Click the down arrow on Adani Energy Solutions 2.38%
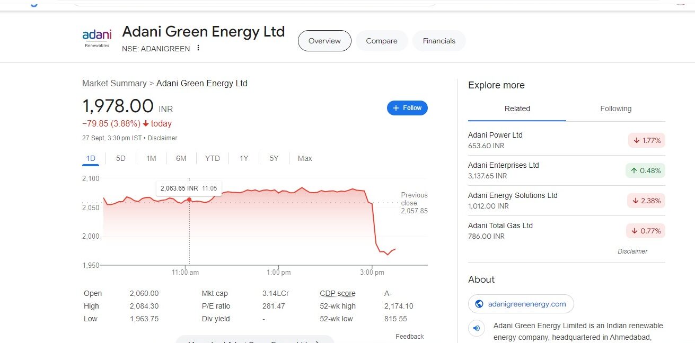The width and height of the screenshot is (695, 343). click(x=636, y=201)
